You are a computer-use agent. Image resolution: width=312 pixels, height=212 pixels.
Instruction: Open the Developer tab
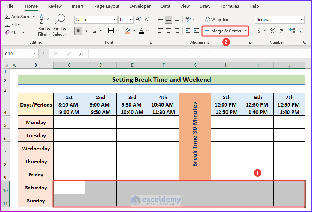[x=140, y=6]
